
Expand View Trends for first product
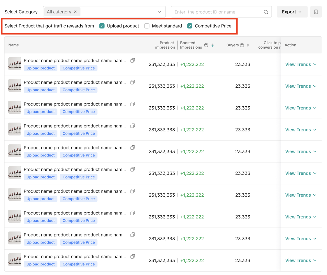[x=300, y=64]
